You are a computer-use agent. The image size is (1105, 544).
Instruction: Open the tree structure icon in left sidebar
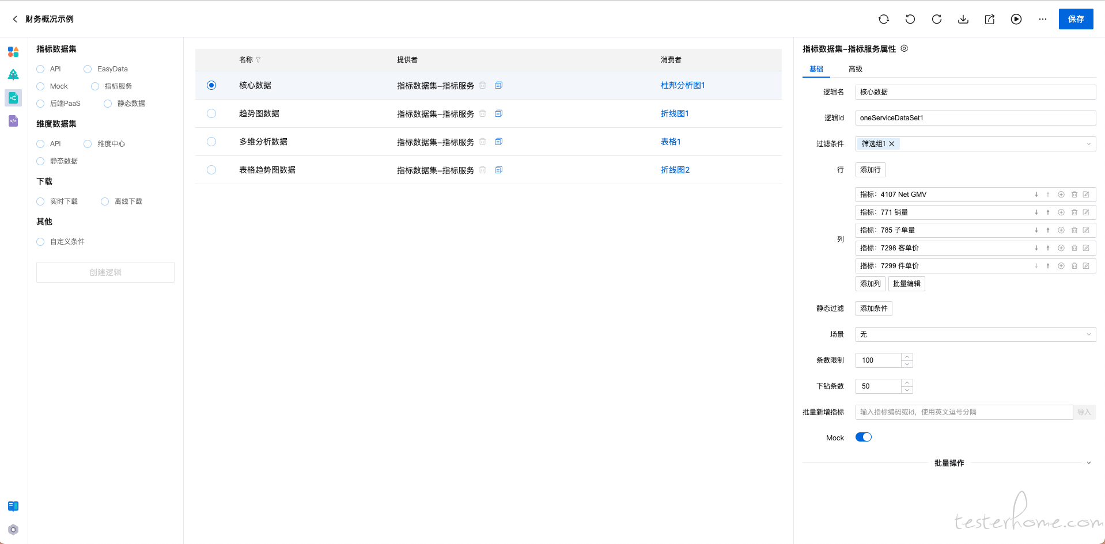tap(13, 74)
